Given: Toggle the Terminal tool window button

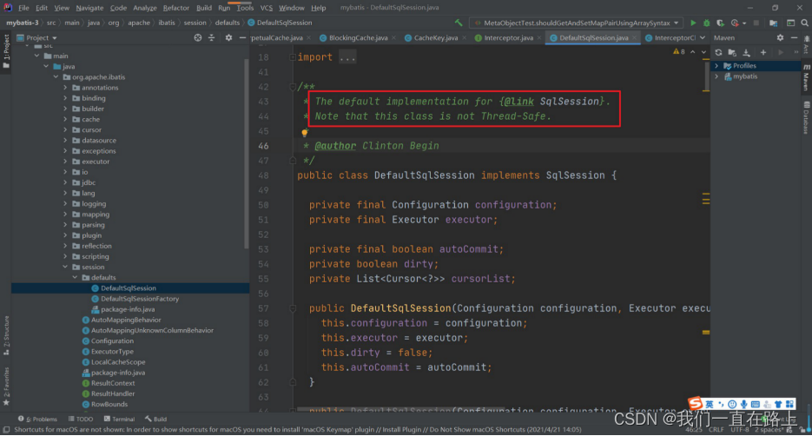Looking at the screenshot, I should point(119,419).
